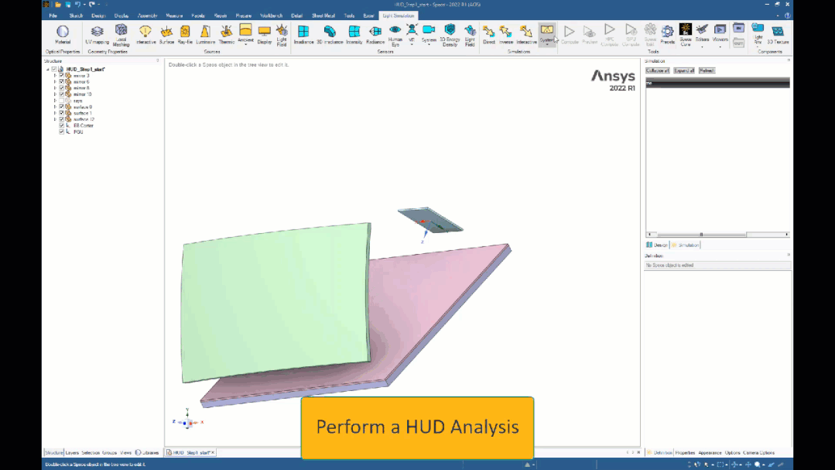Open the Luminaire source tool

click(205, 34)
